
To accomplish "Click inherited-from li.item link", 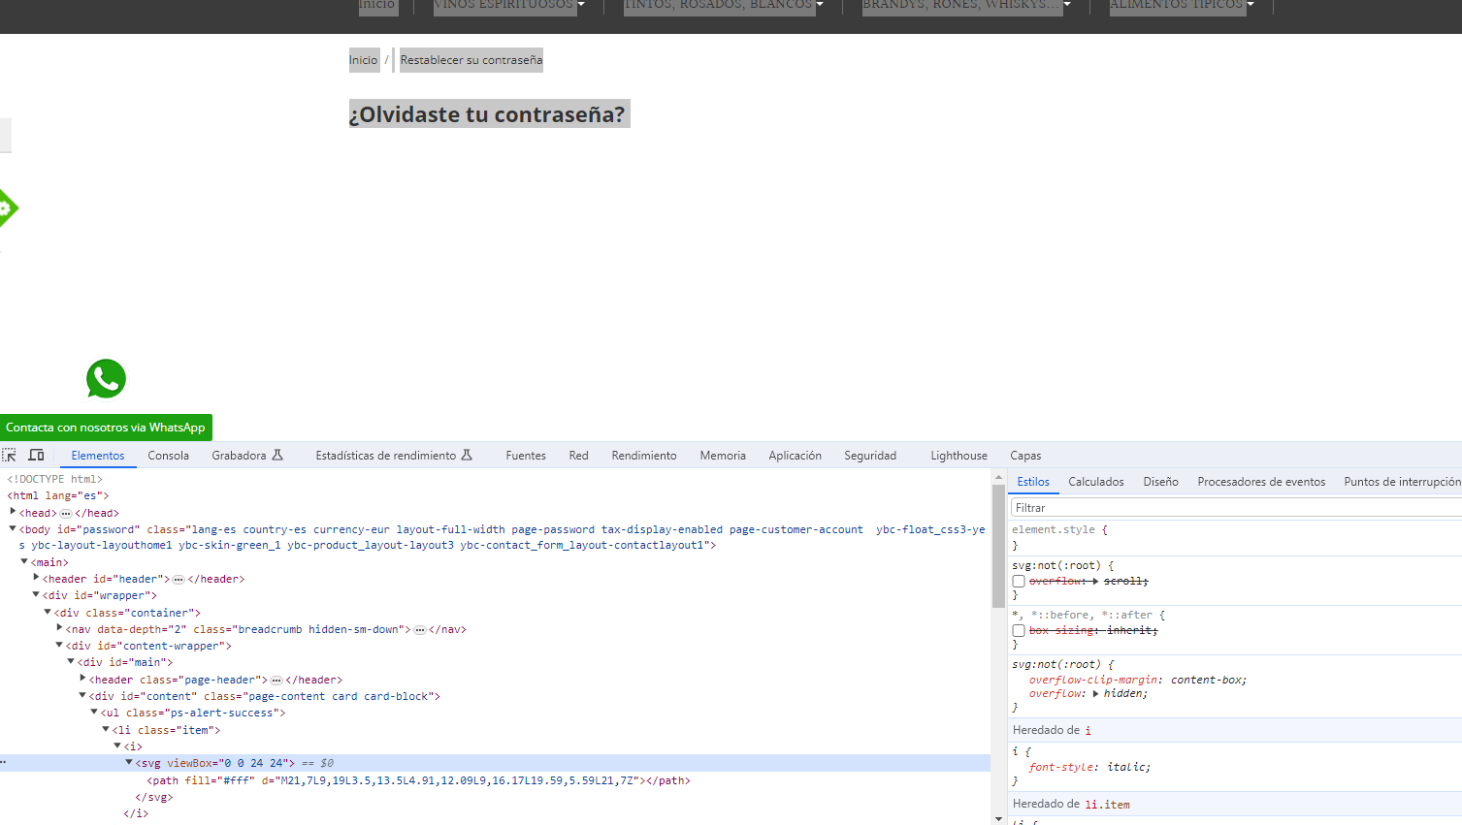I will [1107, 804].
